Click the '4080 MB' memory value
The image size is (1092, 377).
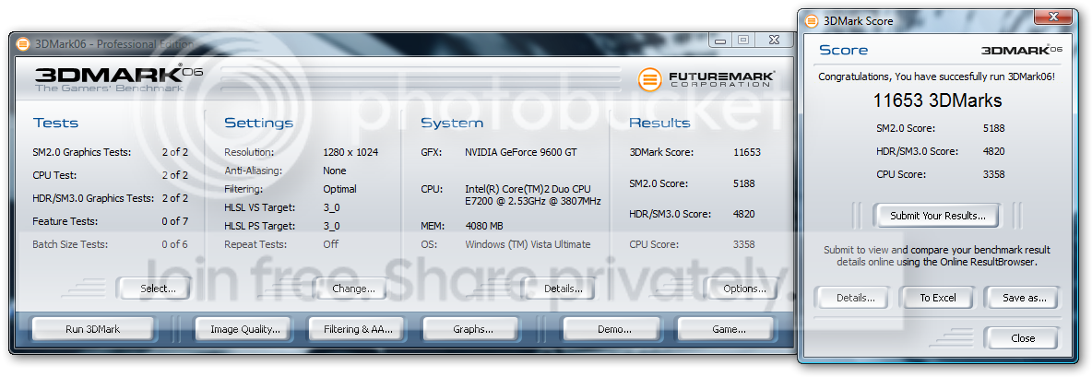(484, 225)
